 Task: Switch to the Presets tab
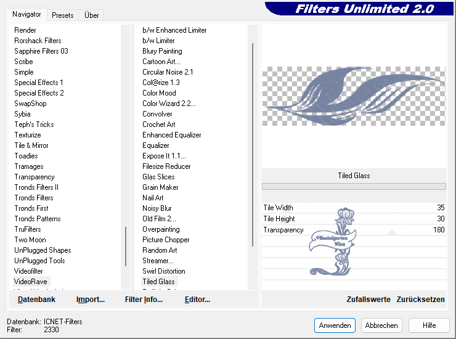point(62,15)
